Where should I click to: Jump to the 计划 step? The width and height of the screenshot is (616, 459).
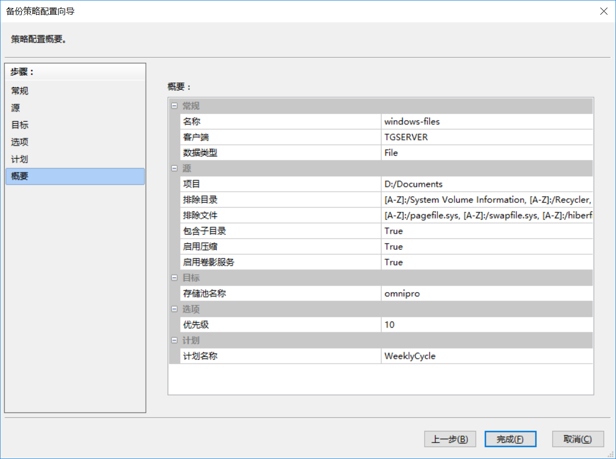[20, 159]
